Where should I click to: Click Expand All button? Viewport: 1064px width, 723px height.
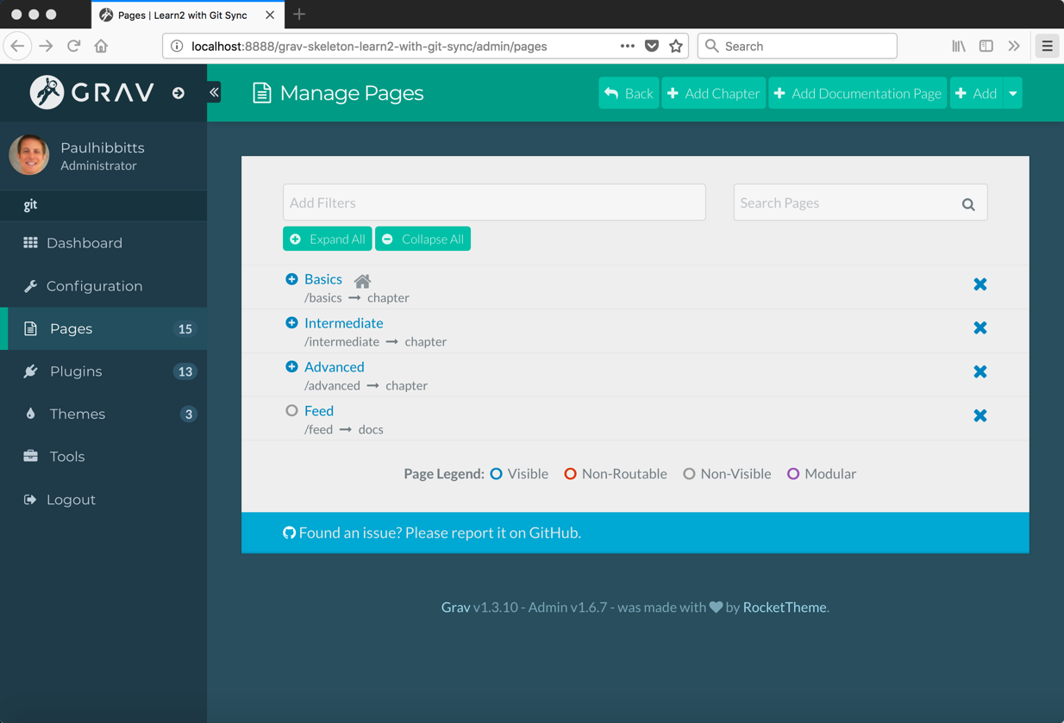pos(328,239)
